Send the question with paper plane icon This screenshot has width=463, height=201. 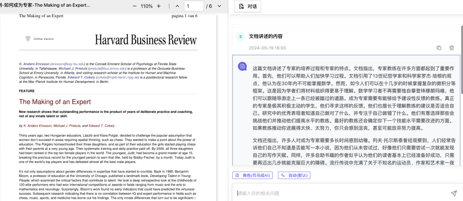454,193
